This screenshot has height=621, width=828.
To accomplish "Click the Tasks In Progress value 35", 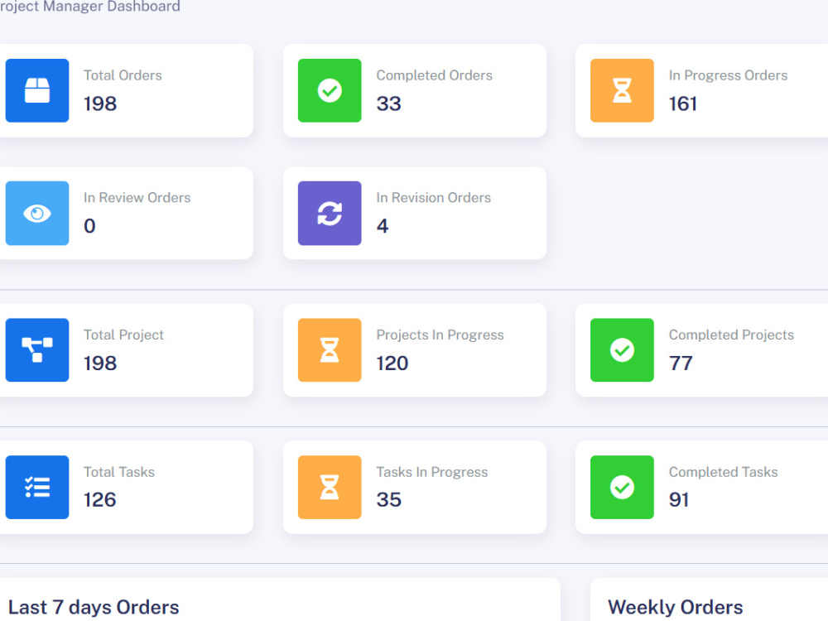I will point(388,499).
